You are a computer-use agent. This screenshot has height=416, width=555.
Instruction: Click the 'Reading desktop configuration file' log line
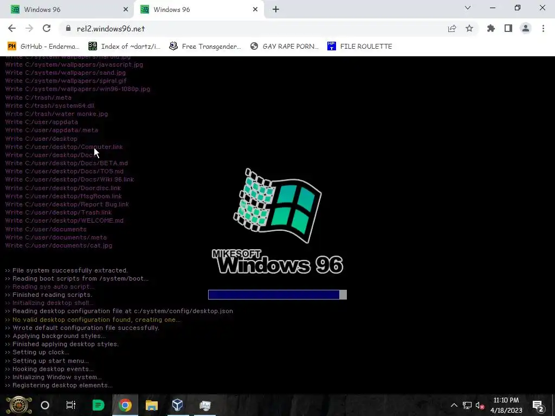click(x=119, y=311)
